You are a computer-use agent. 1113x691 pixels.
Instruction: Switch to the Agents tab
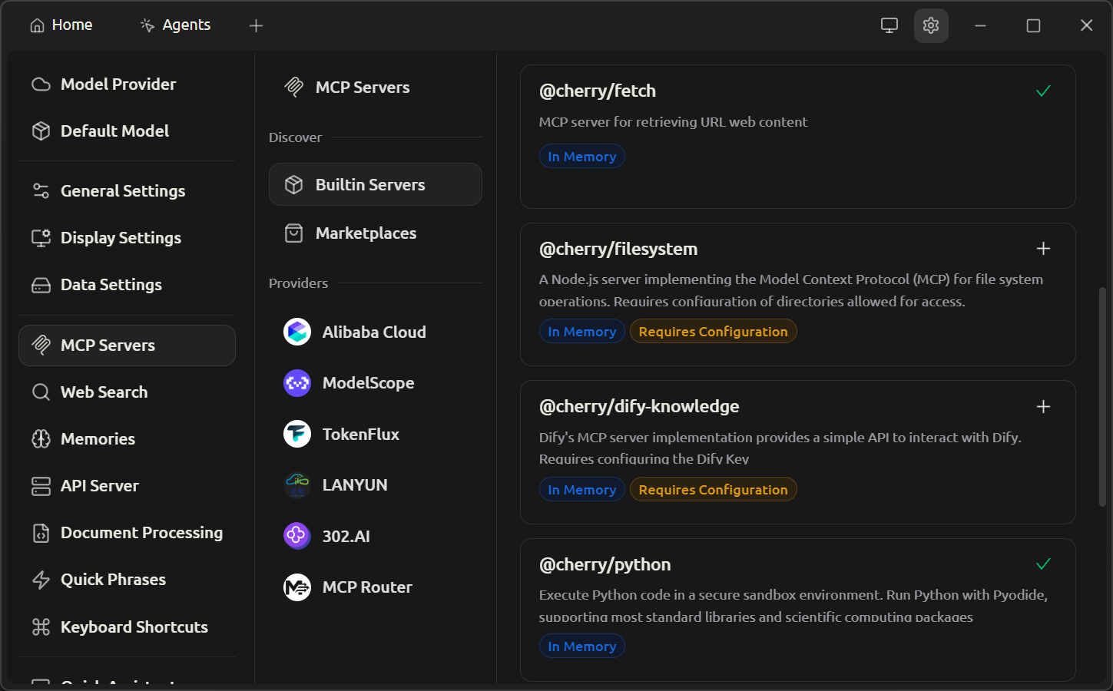[175, 25]
